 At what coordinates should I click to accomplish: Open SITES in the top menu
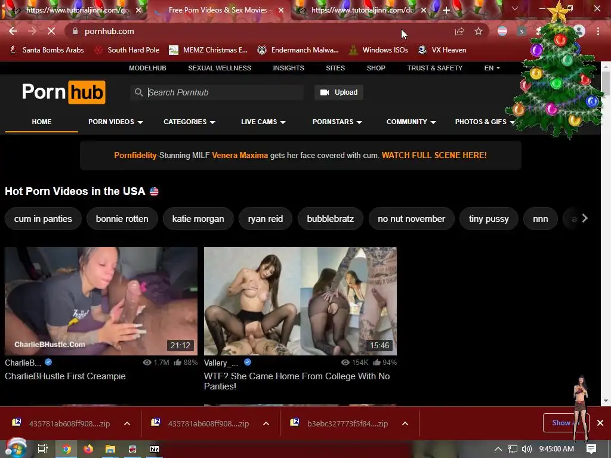(335, 68)
